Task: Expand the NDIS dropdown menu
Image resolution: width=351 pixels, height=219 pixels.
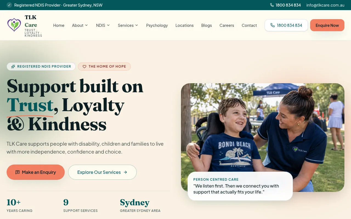Action: tap(103, 25)
